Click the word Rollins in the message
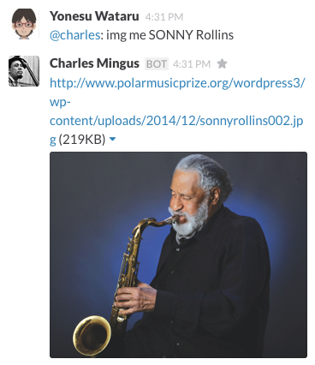 click(215, 35)
